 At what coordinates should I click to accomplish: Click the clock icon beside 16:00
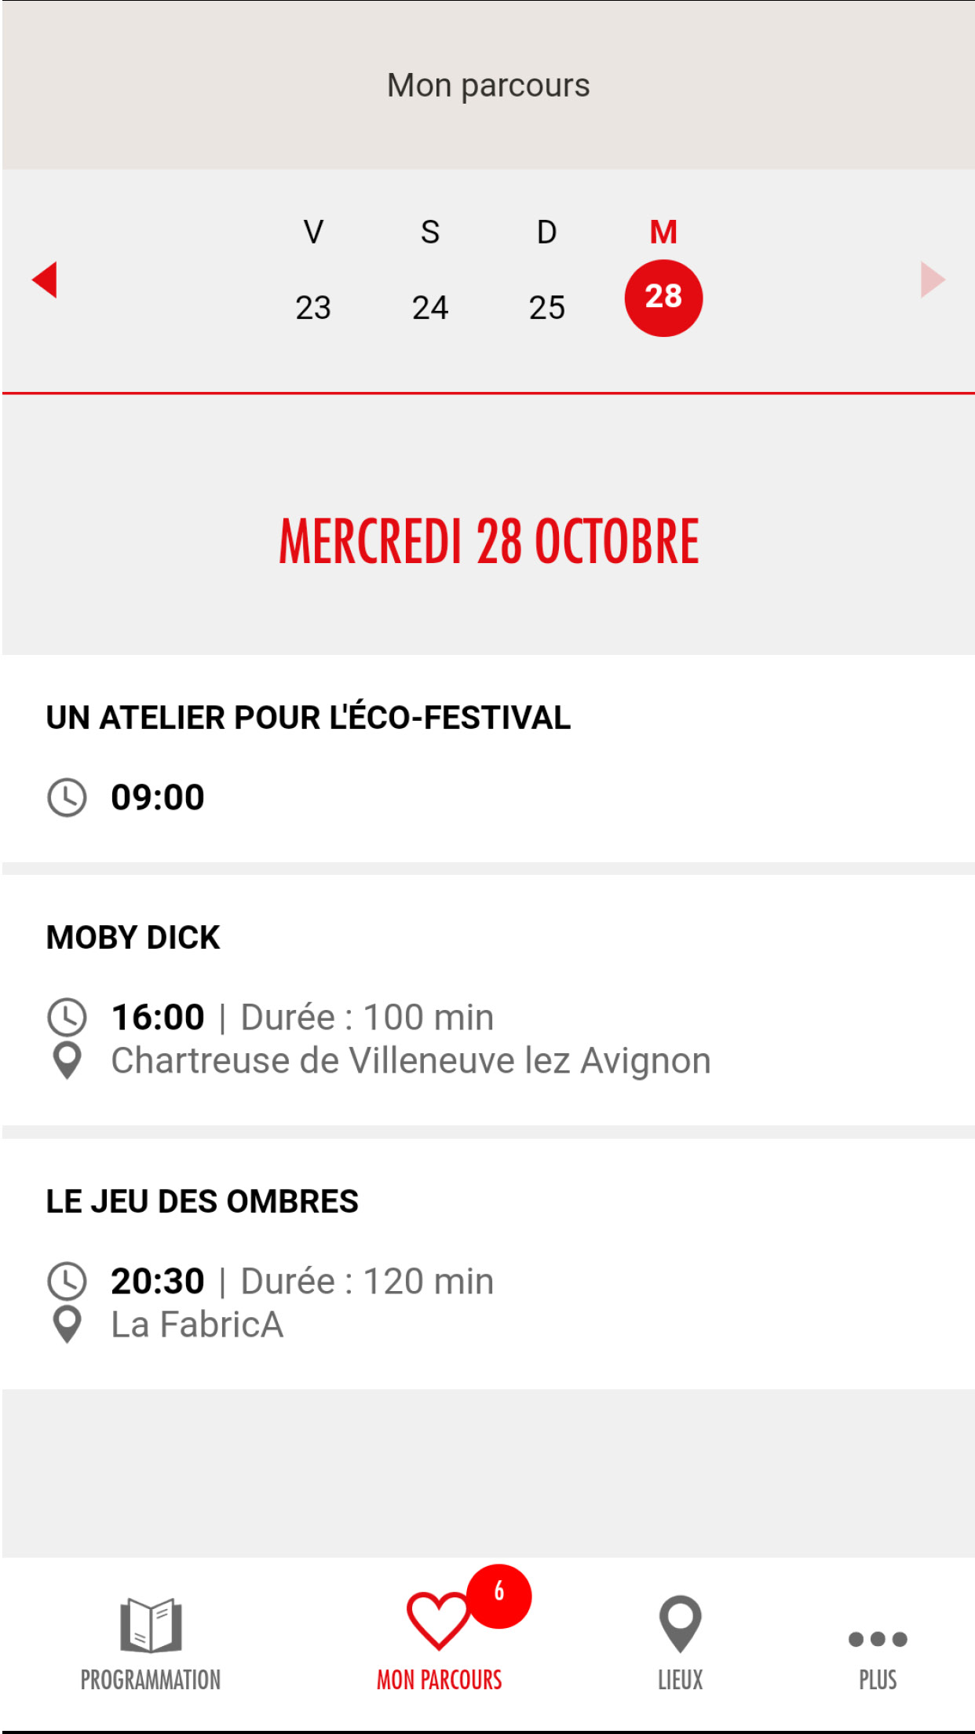point(68,1018)
